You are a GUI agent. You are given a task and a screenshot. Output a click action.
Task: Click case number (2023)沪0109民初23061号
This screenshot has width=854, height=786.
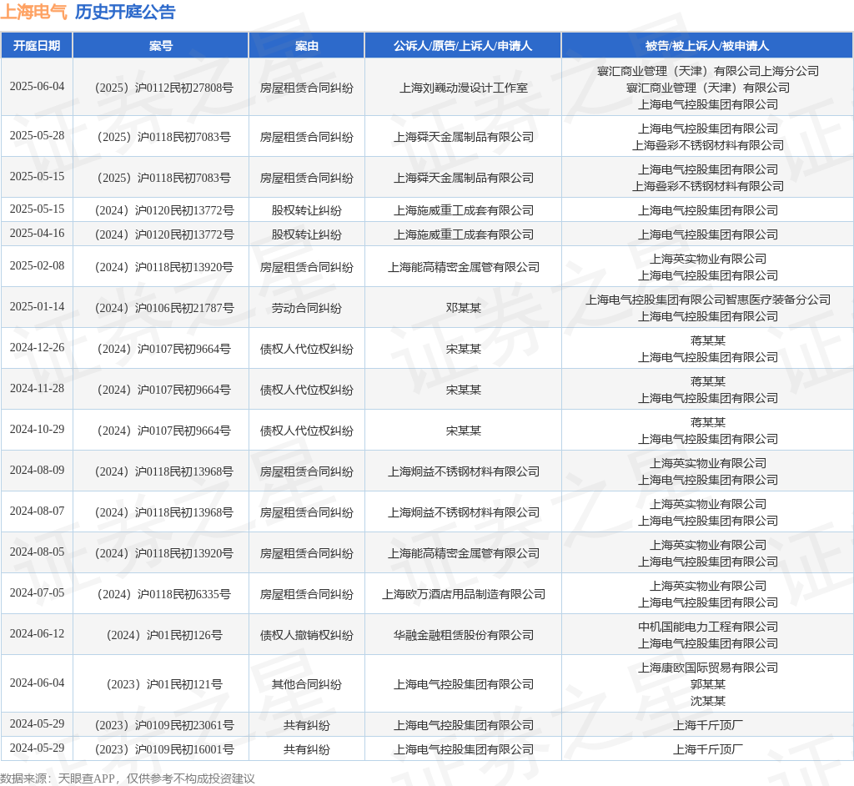[164, 725]
